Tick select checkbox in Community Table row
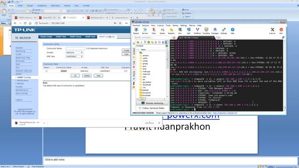Screen dimensions: 299x168 point(46,71)
